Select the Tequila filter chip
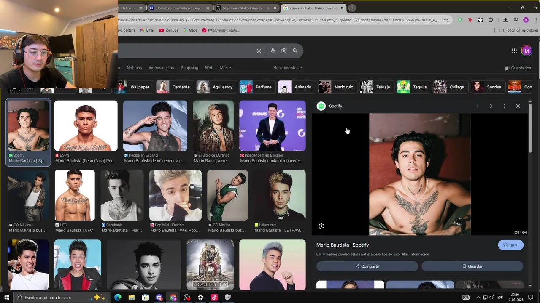 tap(413, 87)
